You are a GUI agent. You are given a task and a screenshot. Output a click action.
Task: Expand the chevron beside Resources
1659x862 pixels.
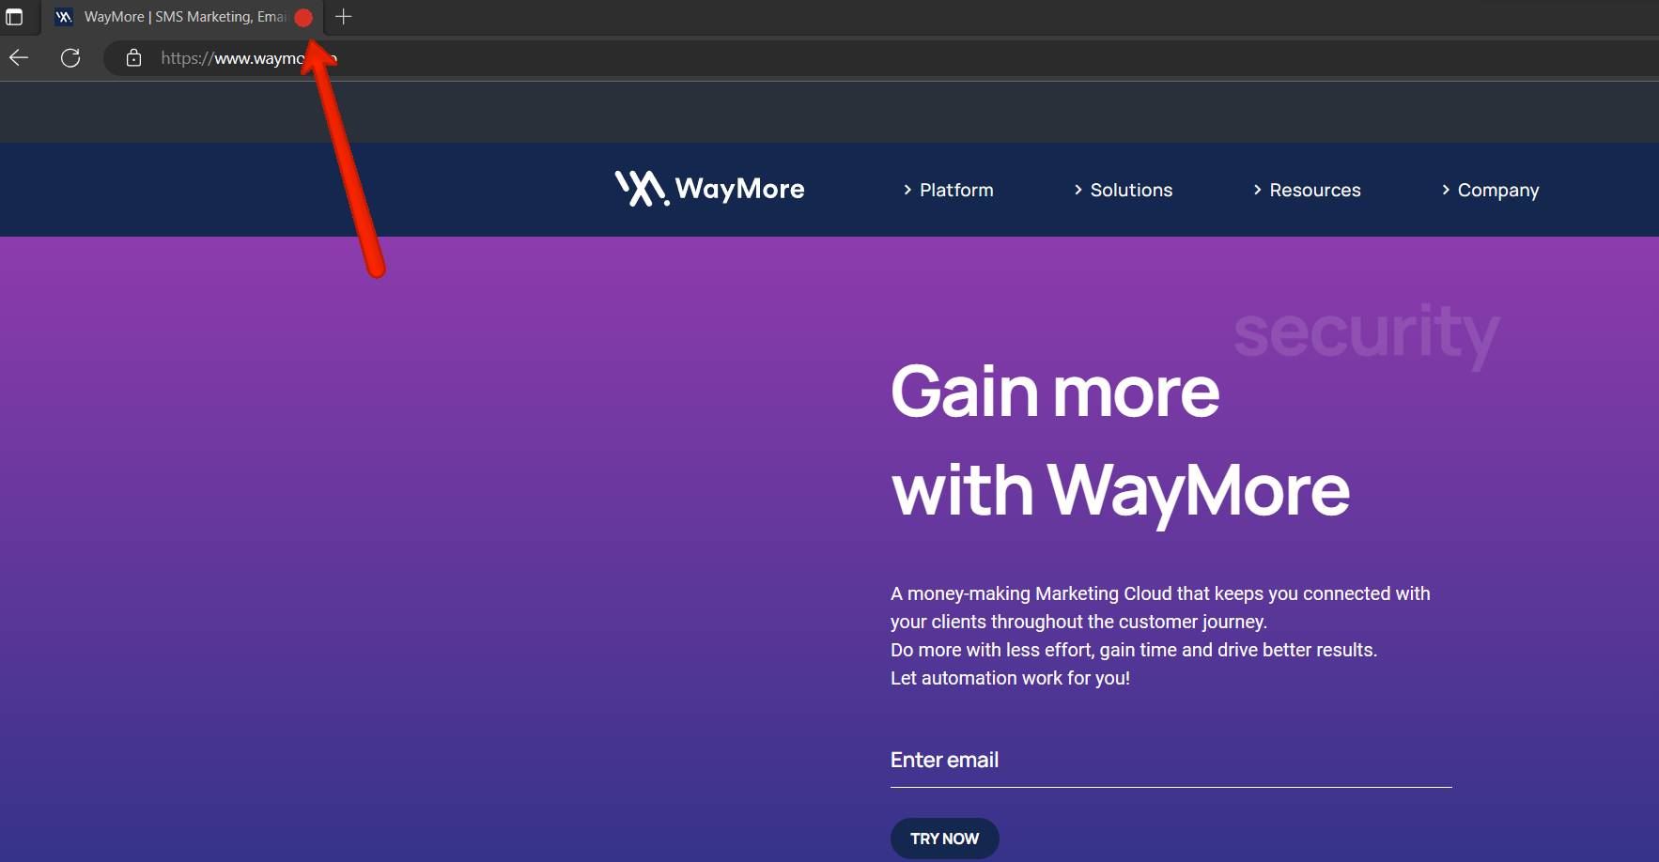click(x=1258, y=190)
